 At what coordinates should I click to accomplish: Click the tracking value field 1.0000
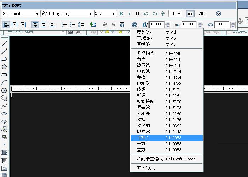[x=189, y=25]
